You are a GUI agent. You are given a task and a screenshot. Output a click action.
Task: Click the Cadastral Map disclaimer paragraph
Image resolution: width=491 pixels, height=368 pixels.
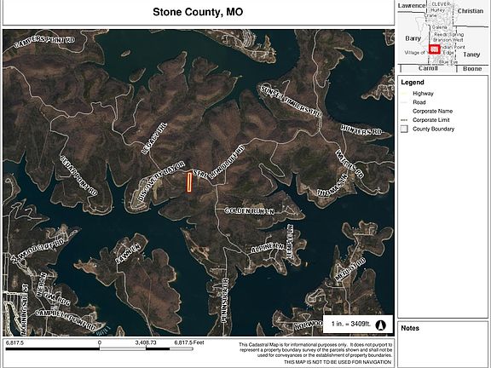(315, 350)
